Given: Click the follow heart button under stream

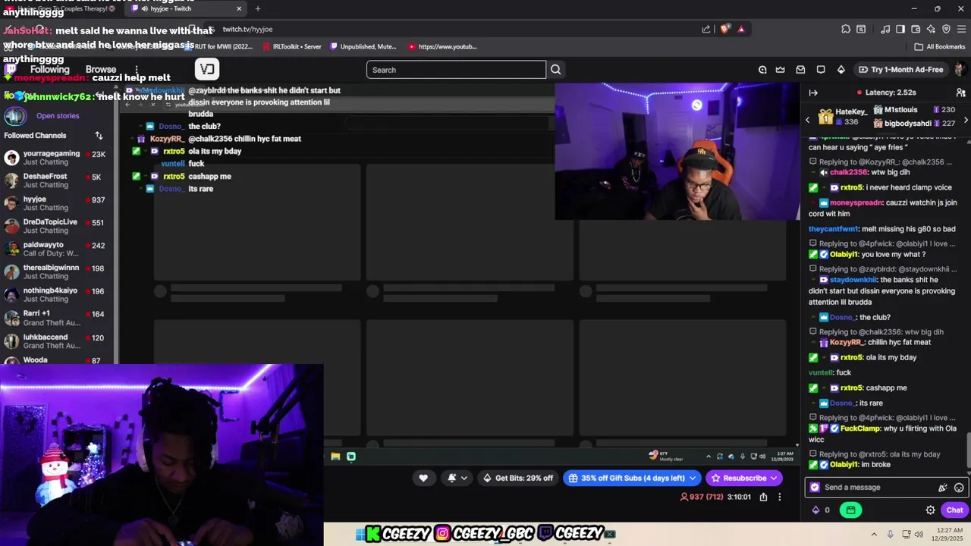Looking at the screenshot, I should 423,478.
